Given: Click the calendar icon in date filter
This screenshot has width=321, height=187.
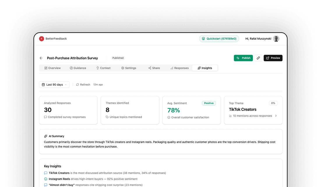Looking at the screenshot, I should coord(43,85).
